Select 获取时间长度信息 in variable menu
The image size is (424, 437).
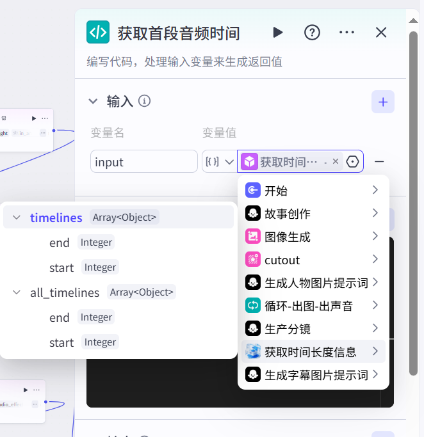(x=313, y=351)
